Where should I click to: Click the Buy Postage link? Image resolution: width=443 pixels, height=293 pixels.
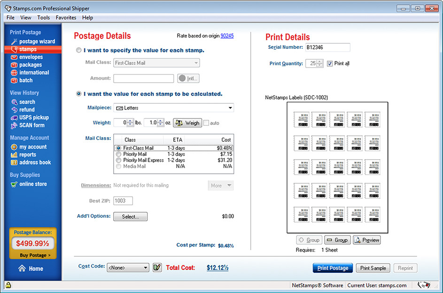tap(35, 255)
